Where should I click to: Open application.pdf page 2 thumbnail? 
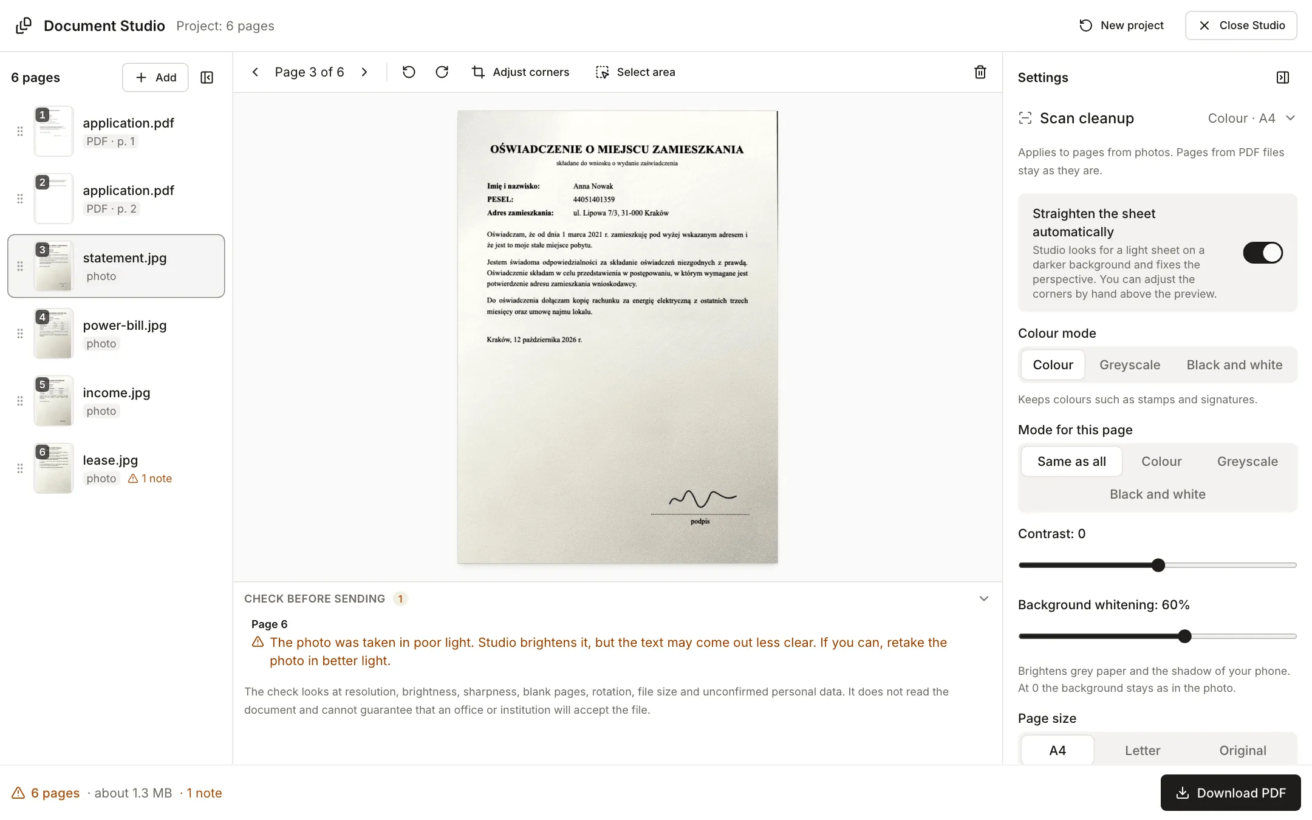[53, 199]
